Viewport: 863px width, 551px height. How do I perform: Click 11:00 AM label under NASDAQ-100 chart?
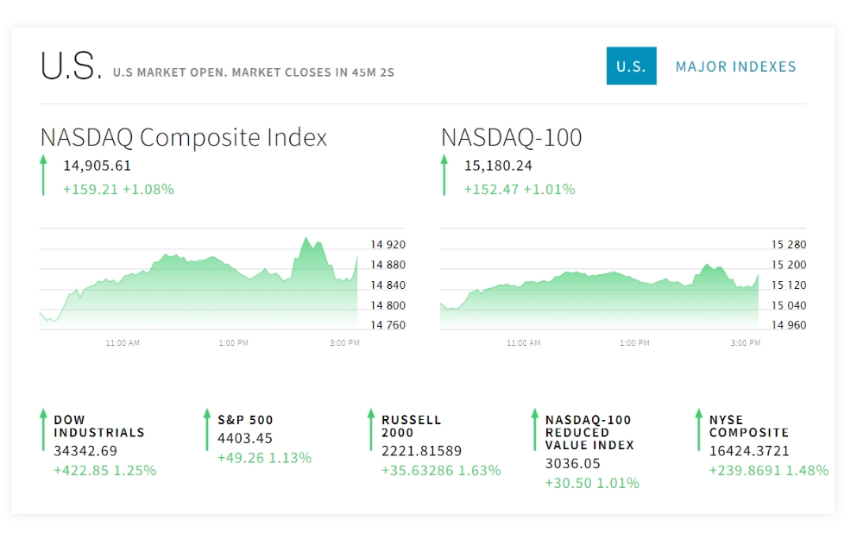[524, 342]
